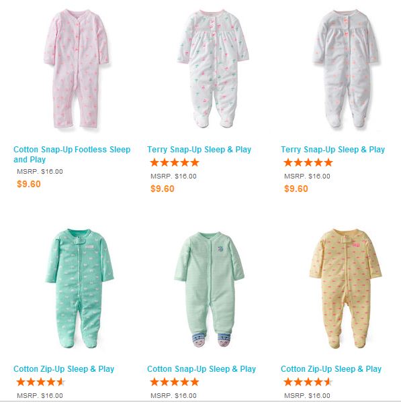The width and height of the screenshot is (401, 402).
Task: View 4.5 star rating under yellow sleeper
Action: click(x=308, y=382)
